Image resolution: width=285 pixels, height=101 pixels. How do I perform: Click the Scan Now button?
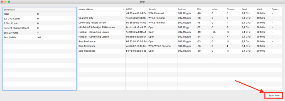coord(274,95)
